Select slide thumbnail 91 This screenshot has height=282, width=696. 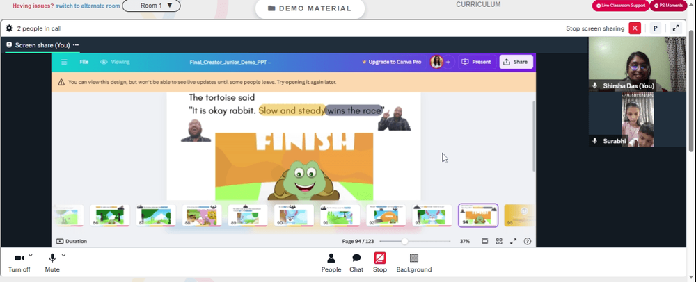(x=340, y=215)
